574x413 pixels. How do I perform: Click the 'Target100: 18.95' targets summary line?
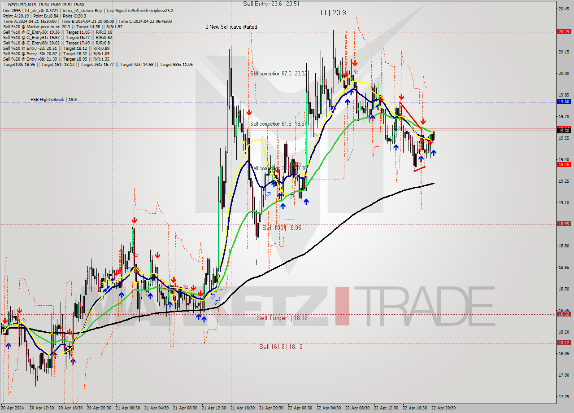98,64
